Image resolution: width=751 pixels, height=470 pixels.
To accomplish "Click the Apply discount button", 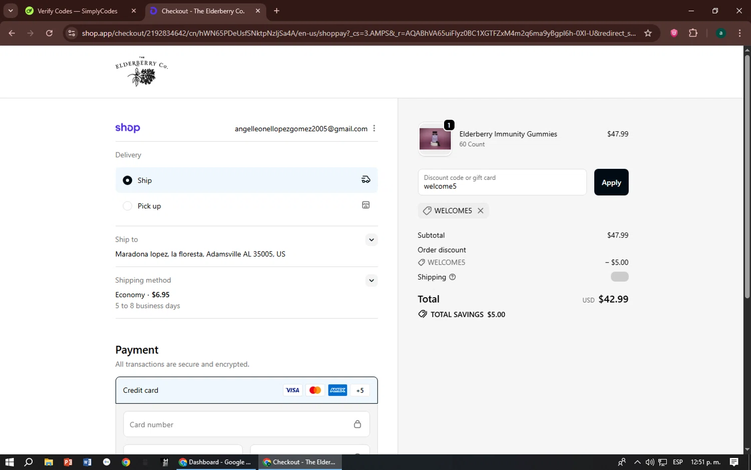I will (x=611, y=182).
